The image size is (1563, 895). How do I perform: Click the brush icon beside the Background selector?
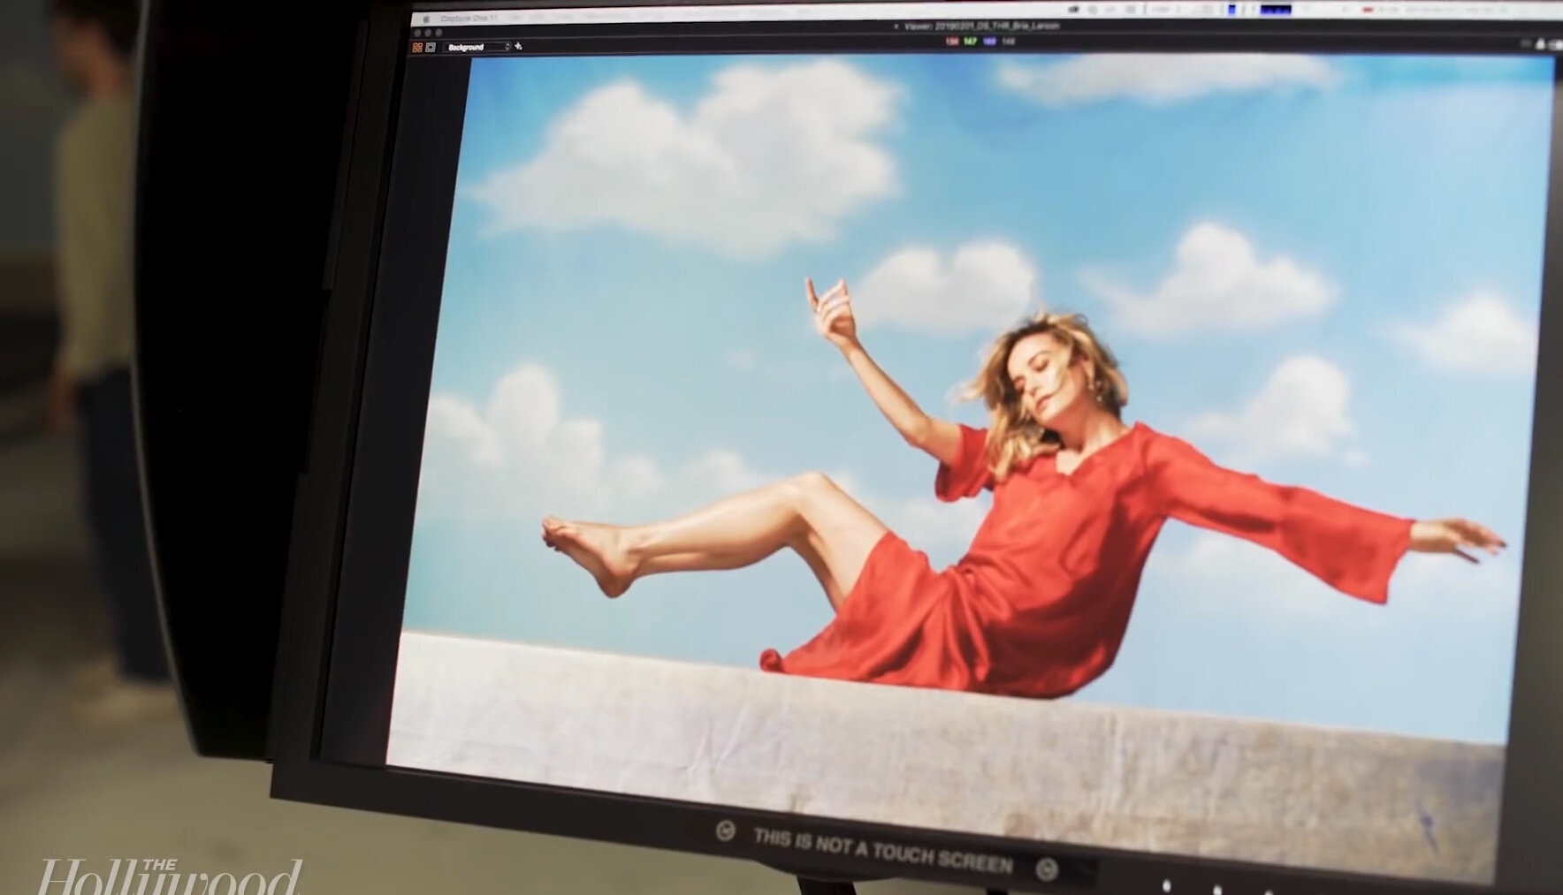pos(519,46)
